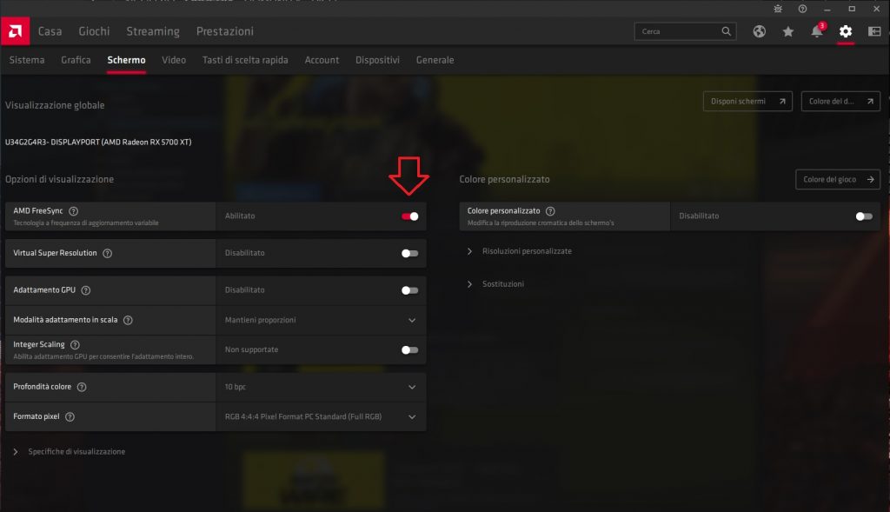
Task: Click the bug report icon
Action: click(x=778, y=9)
